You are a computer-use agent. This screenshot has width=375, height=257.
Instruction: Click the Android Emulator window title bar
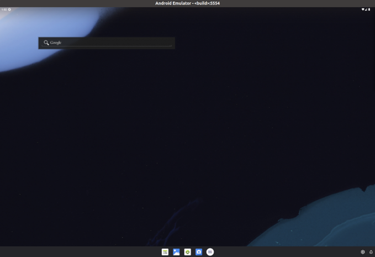click(x=187, y=3)
